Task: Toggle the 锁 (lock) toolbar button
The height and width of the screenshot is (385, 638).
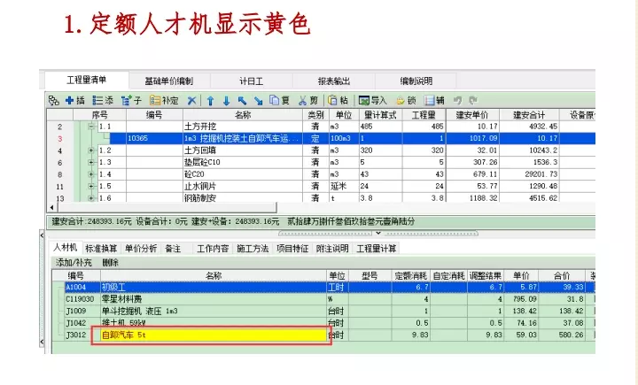Action: (405, 101)
